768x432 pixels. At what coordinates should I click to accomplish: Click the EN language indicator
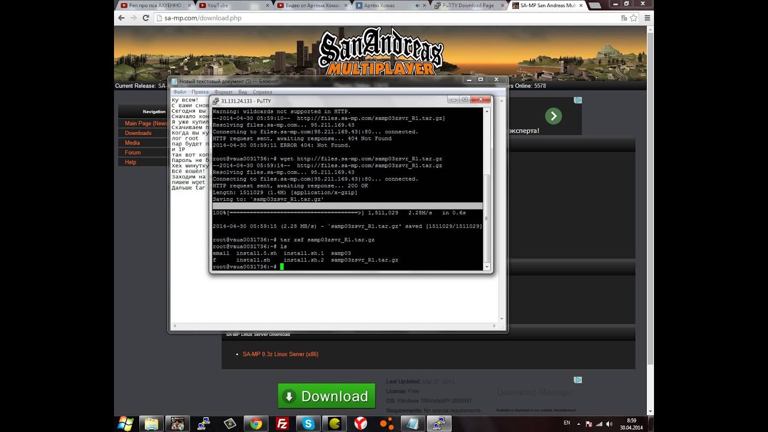point(567,423)
